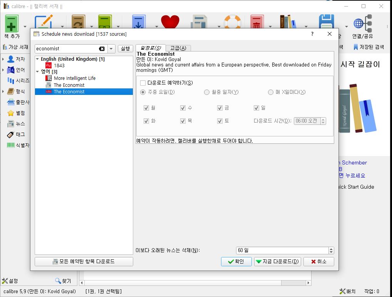Click the Tags label icon in sidebar
The height and width of the screenshot is (297, 392).
(x=11, y=134)
